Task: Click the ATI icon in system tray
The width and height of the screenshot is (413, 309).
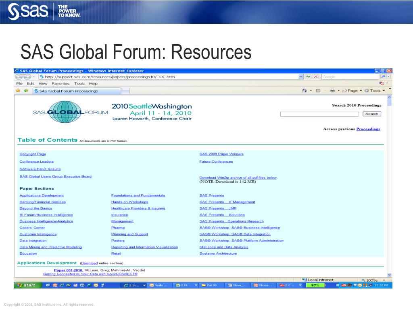Action: (344, 285)
